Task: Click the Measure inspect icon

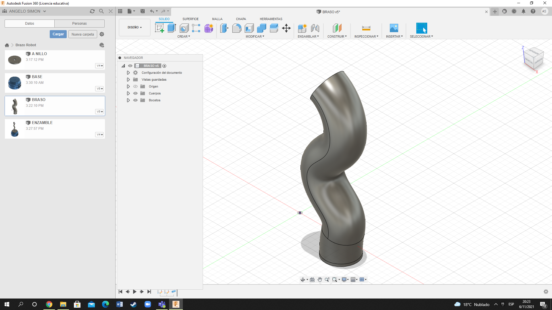Action: (366, 28)
